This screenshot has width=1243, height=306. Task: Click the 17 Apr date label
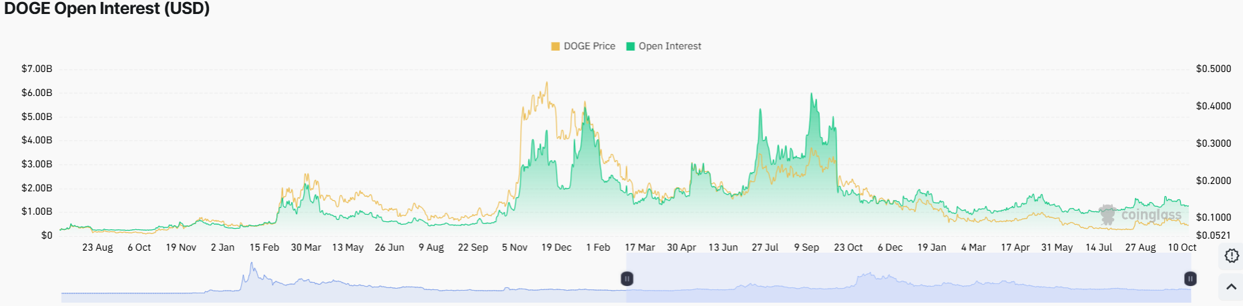coord(1015,247)
